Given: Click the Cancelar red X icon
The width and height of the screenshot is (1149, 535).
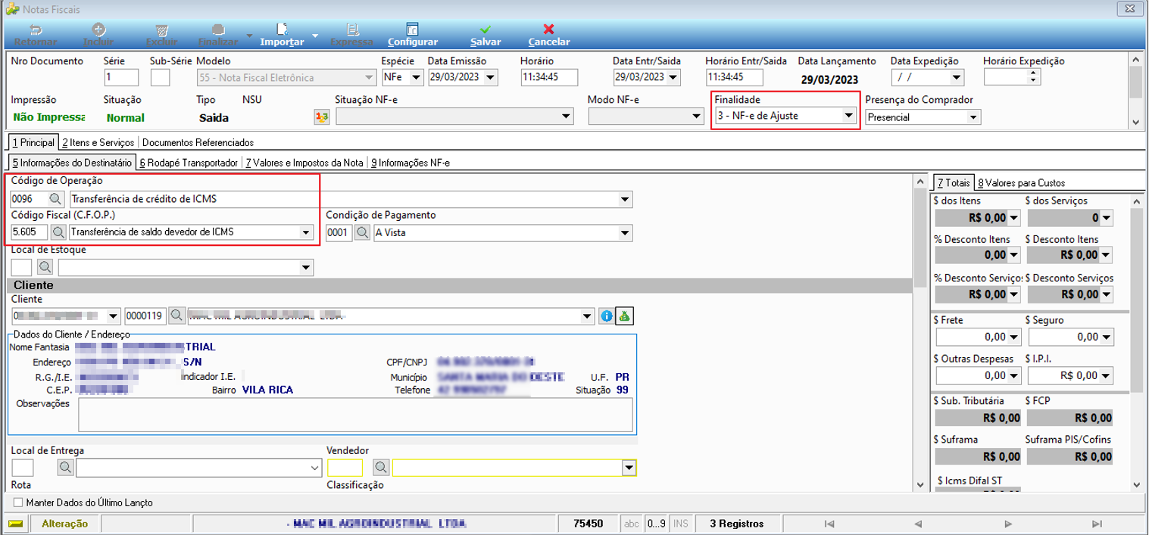Looking at the screenshot, I should 549,30.
